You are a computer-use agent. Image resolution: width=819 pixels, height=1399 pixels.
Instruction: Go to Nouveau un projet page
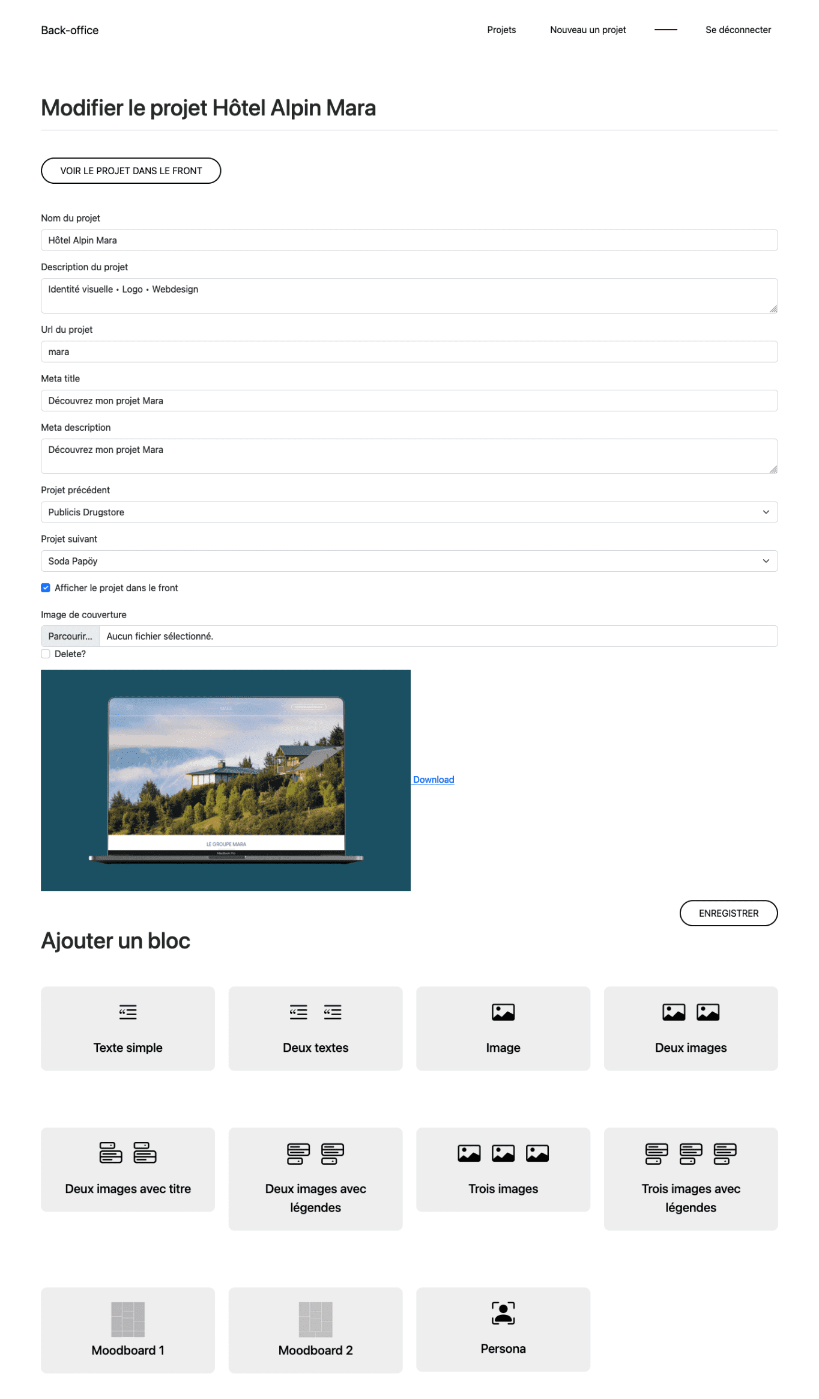click(x=587, y=30)
